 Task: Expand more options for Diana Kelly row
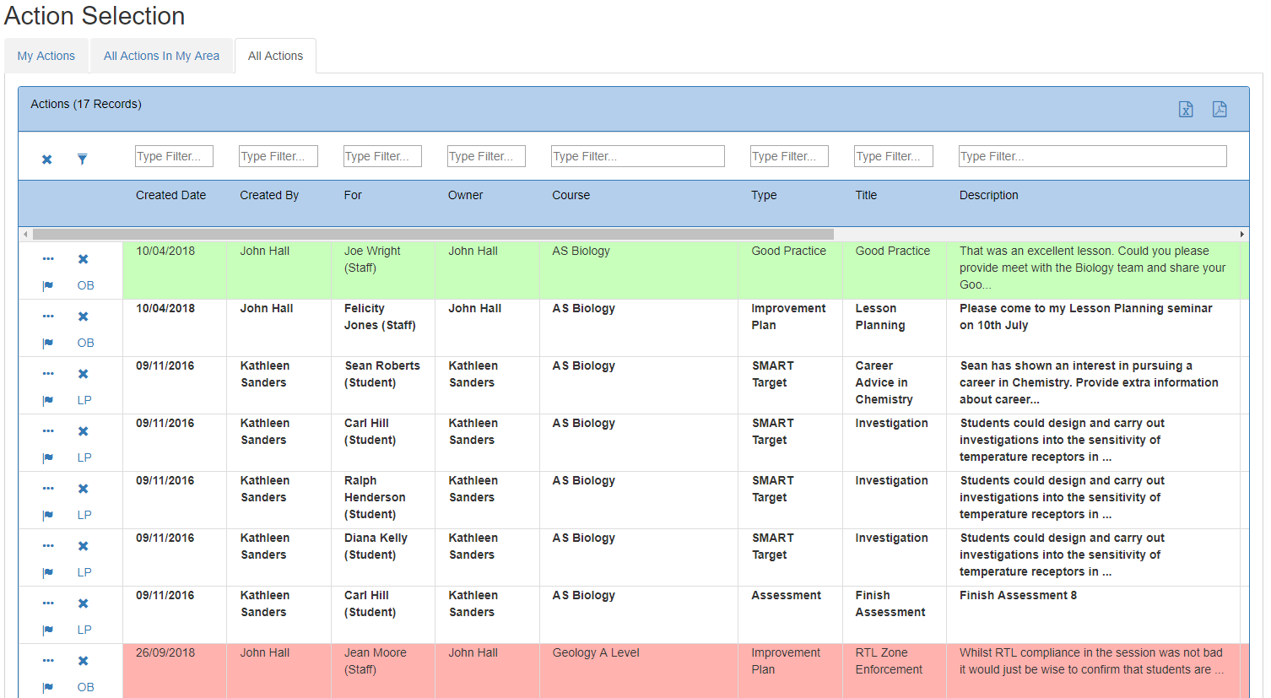[x=48, y=546]
